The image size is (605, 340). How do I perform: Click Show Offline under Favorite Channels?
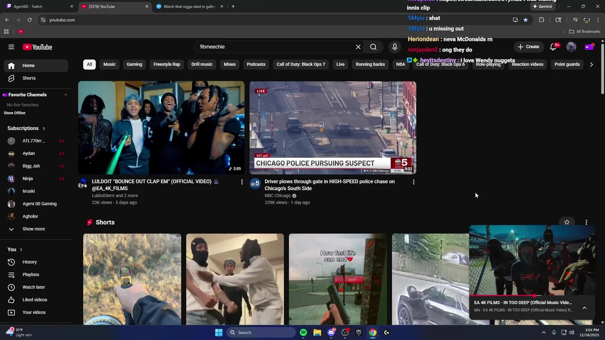15,113
